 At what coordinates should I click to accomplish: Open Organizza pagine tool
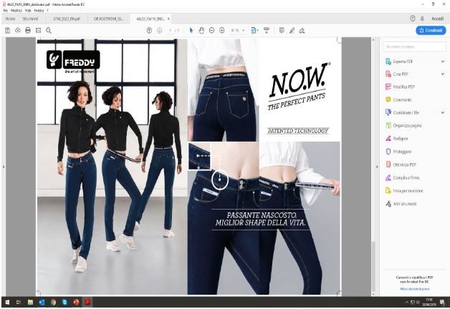[407, 125]
